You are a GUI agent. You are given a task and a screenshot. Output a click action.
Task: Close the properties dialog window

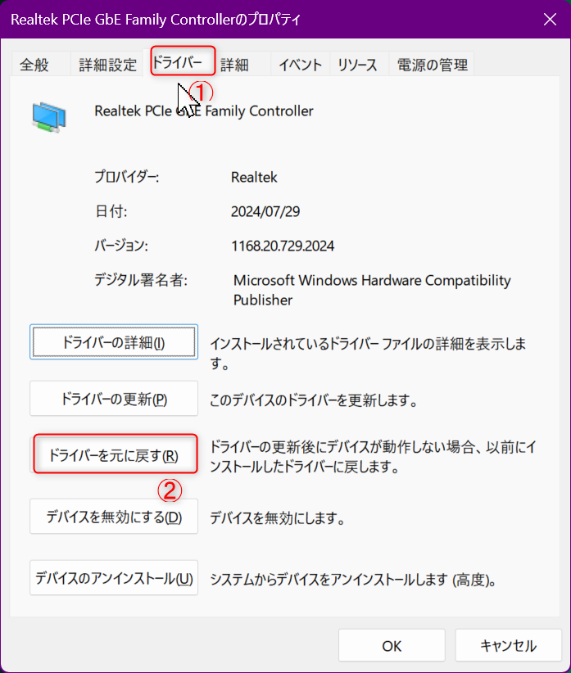tap(550, 20)
